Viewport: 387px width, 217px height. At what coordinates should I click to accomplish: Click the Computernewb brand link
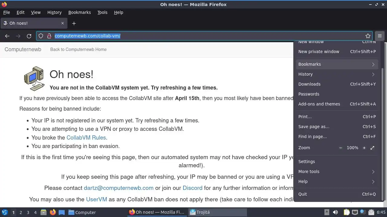pos(23,49)
